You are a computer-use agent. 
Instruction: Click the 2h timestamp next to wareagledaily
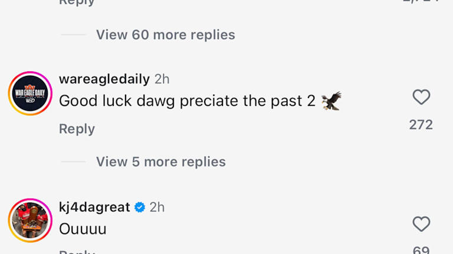click(162, 79)
